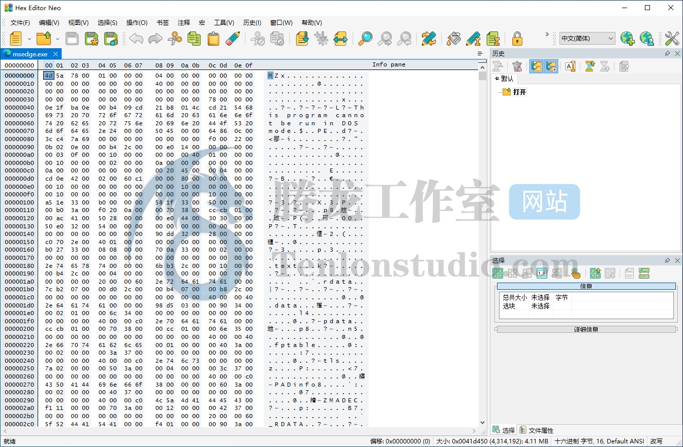This screenshot has height=447, width=683.
Task: Click the Paste clipboard icon
Action: coord(213,39)
